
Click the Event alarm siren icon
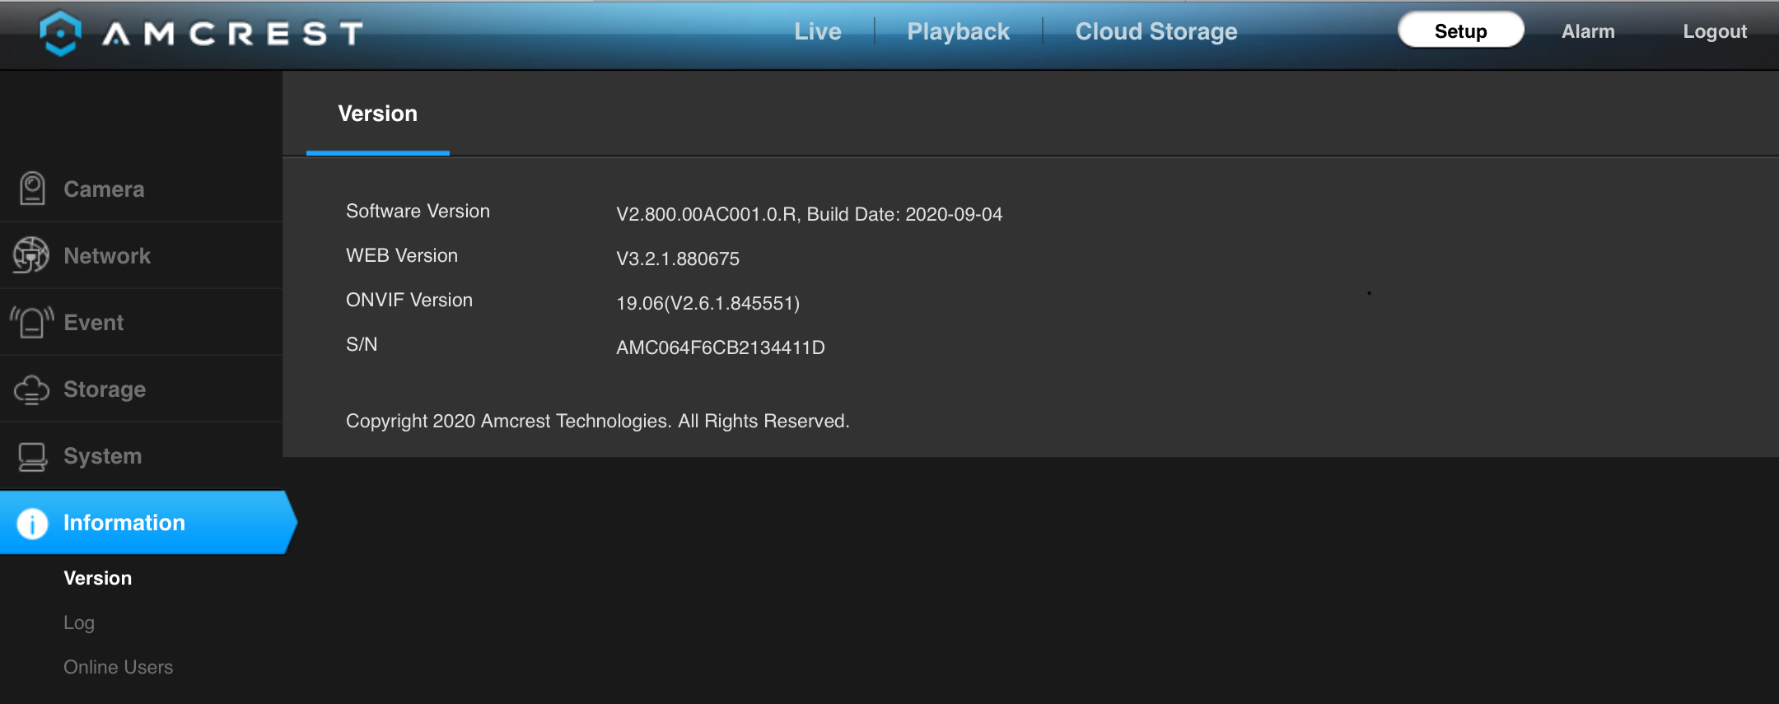[32, 322]
